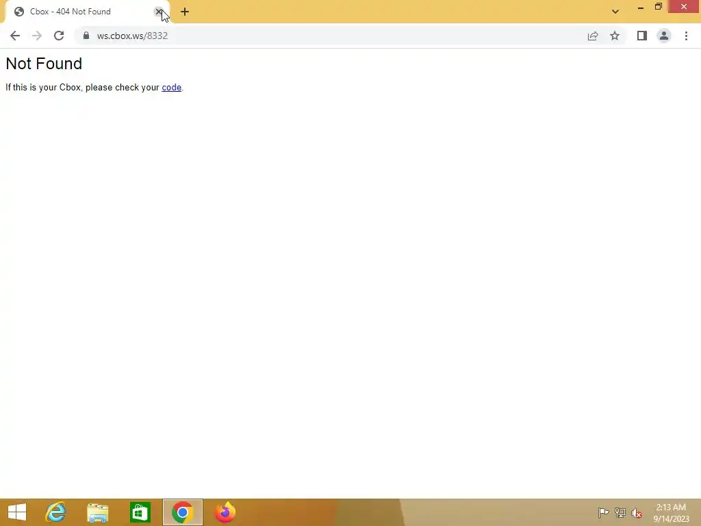Close the Cbox 404 tab
The width and height of the screenshot is (701, 526).
tap(158, 12)
